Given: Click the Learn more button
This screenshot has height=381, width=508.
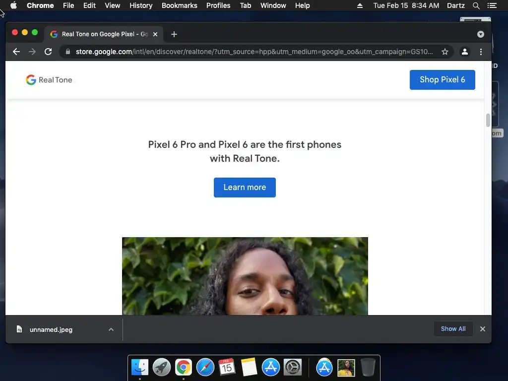Looking at the screenshot, I should click(245, 187).
